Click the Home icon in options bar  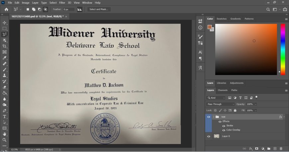tap(6, 9)
